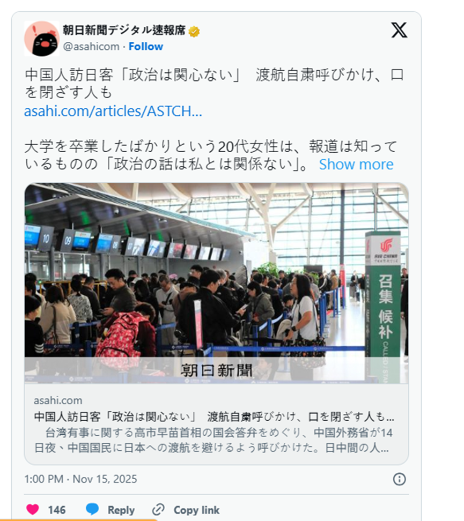Click the Reply text button
The image size is (464, 521).
(121, 510)
